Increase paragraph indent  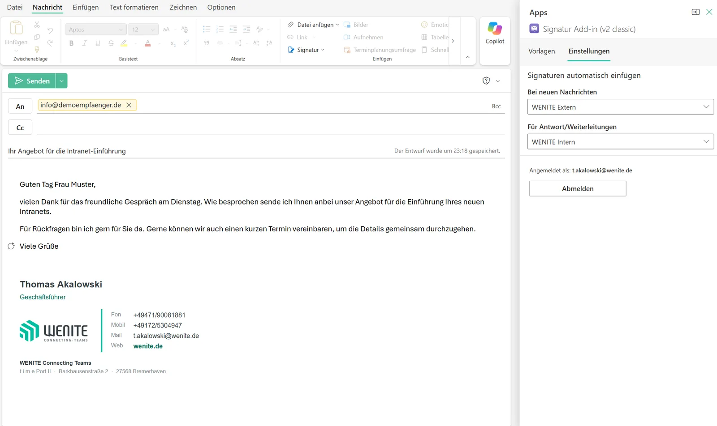click(246, 30)
